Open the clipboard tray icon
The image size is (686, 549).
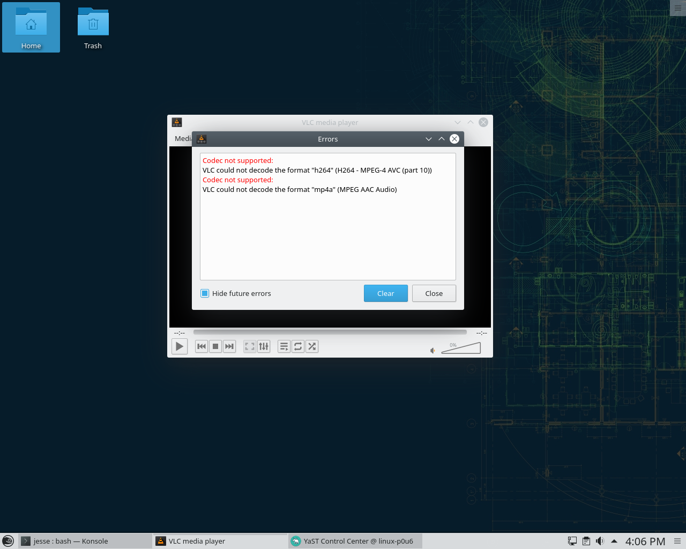click(586, 541)
